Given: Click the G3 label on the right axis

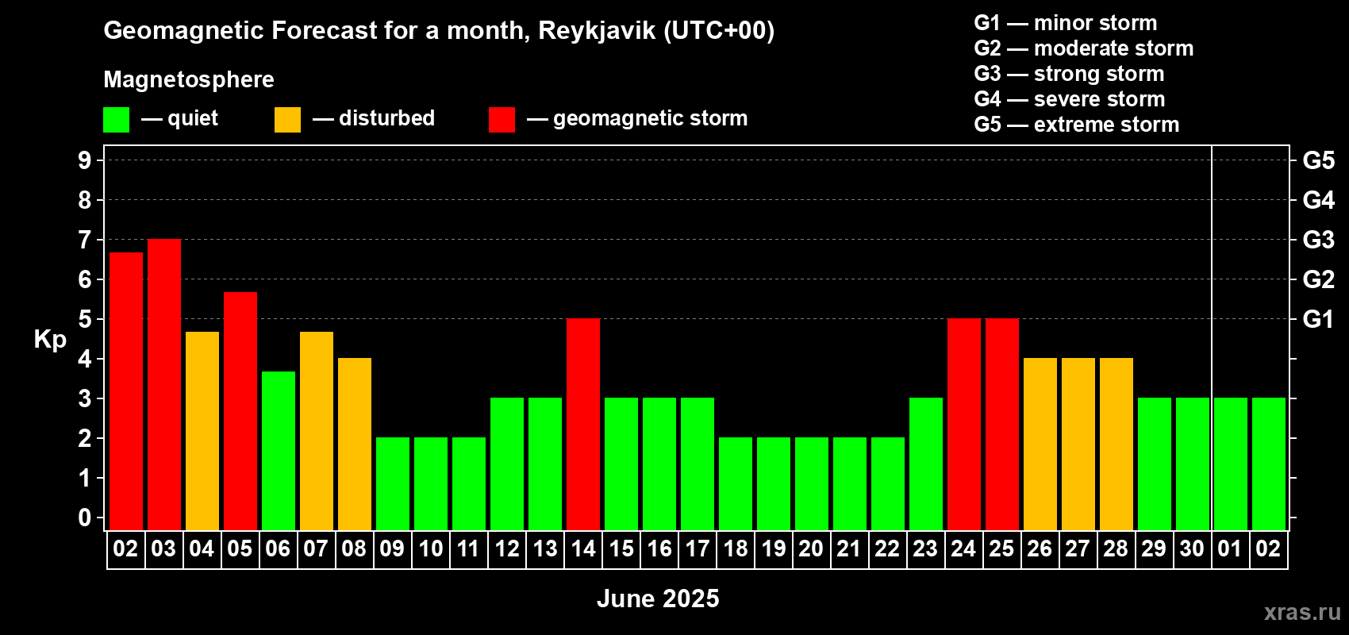Looking at the screenshot, I should (x=1319, y=240).
